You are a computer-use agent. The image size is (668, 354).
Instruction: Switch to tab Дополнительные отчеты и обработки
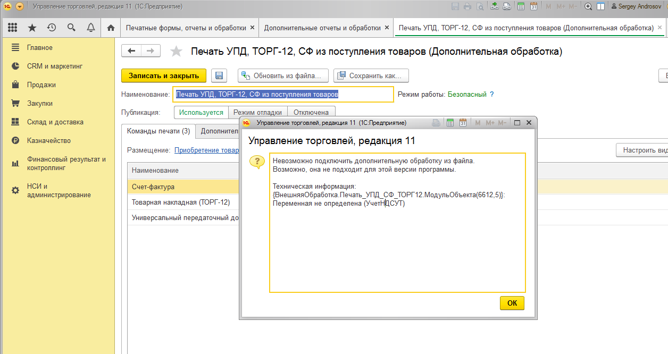(322, 28)
